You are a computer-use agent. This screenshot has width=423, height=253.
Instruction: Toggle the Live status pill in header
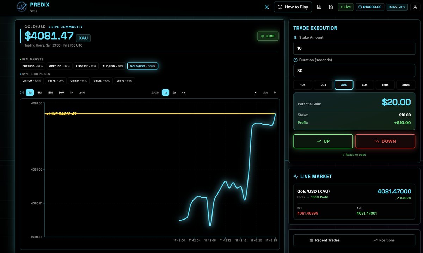point(346,7)
